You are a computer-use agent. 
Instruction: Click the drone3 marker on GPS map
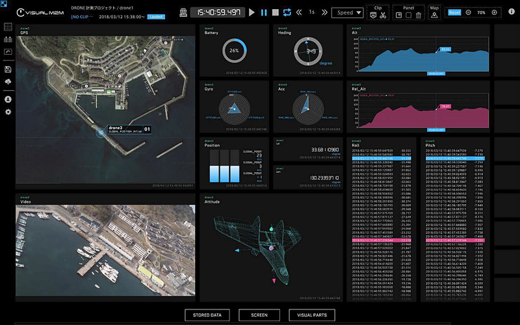click(x=101, y=133)
